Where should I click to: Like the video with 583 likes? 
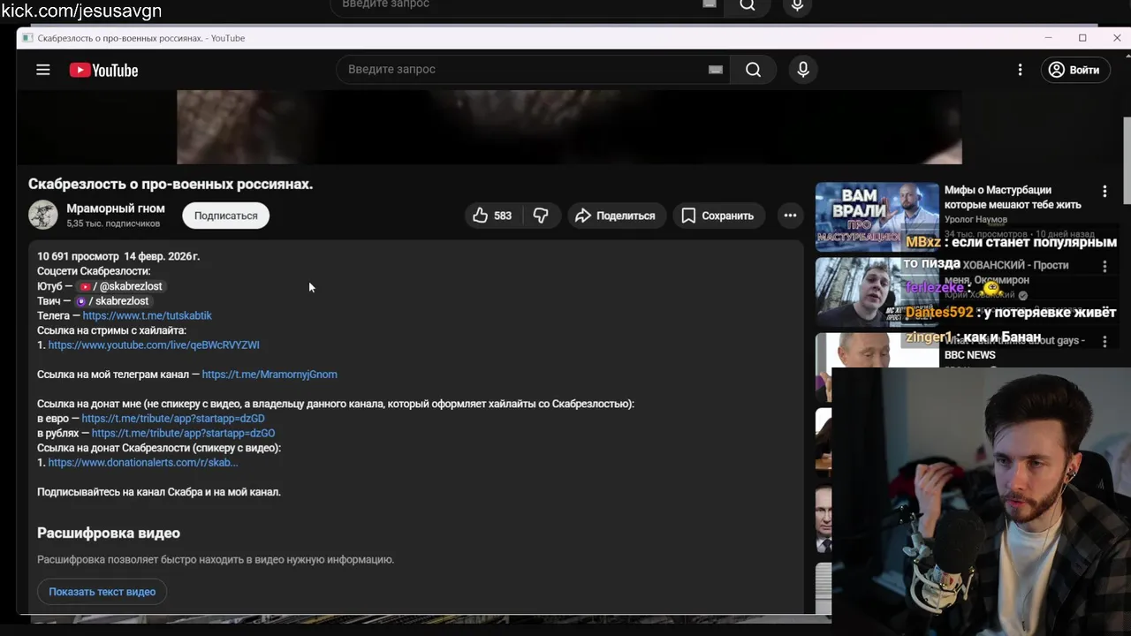[x=492, y=216]
